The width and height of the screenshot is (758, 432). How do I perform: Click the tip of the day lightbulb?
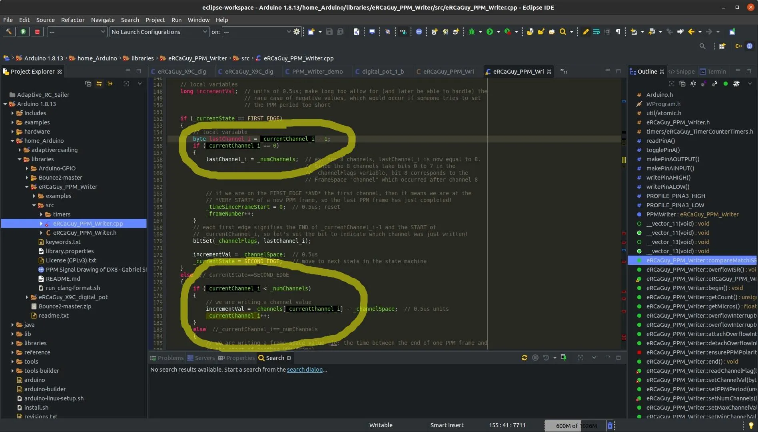[x=751, y=426]
